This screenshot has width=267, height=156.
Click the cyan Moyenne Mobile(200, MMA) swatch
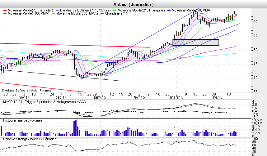coord(54,13)
